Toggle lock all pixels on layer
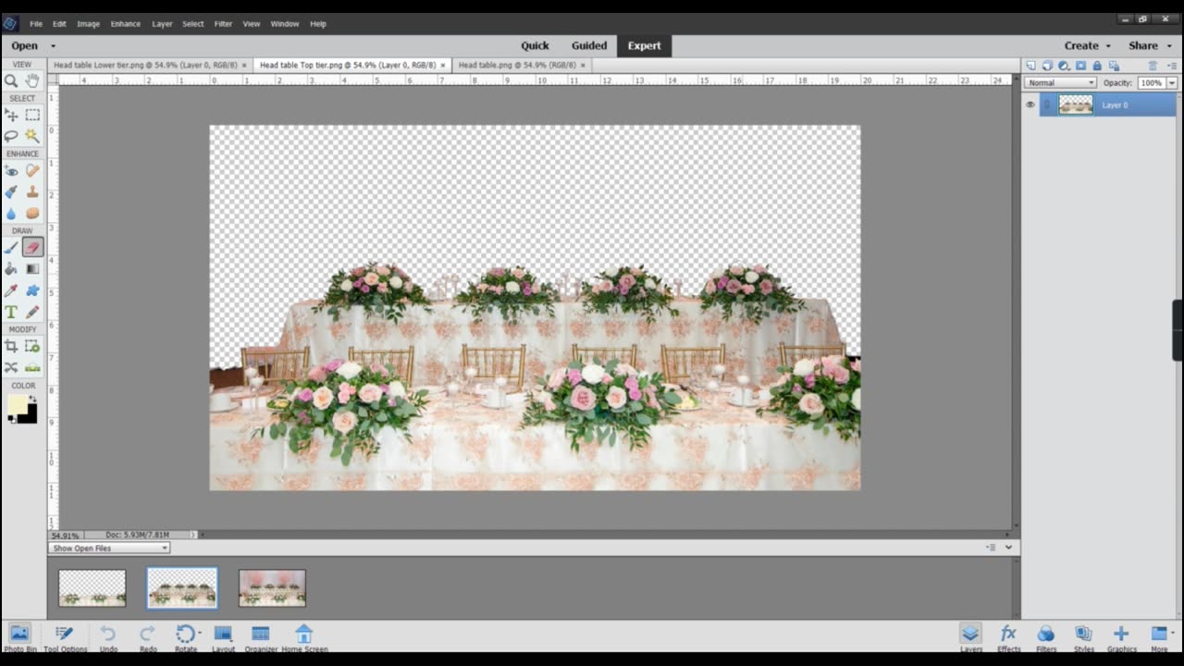This screenshot has width=1184, height=666. click(x=1097, y=66)
